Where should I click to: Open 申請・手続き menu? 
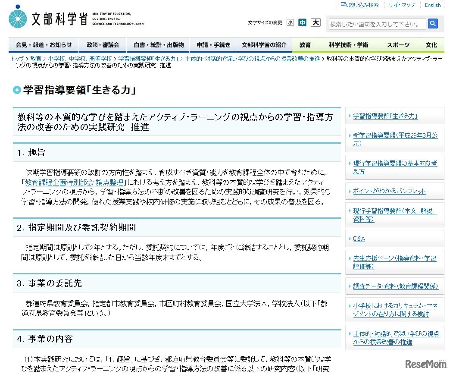213,45
